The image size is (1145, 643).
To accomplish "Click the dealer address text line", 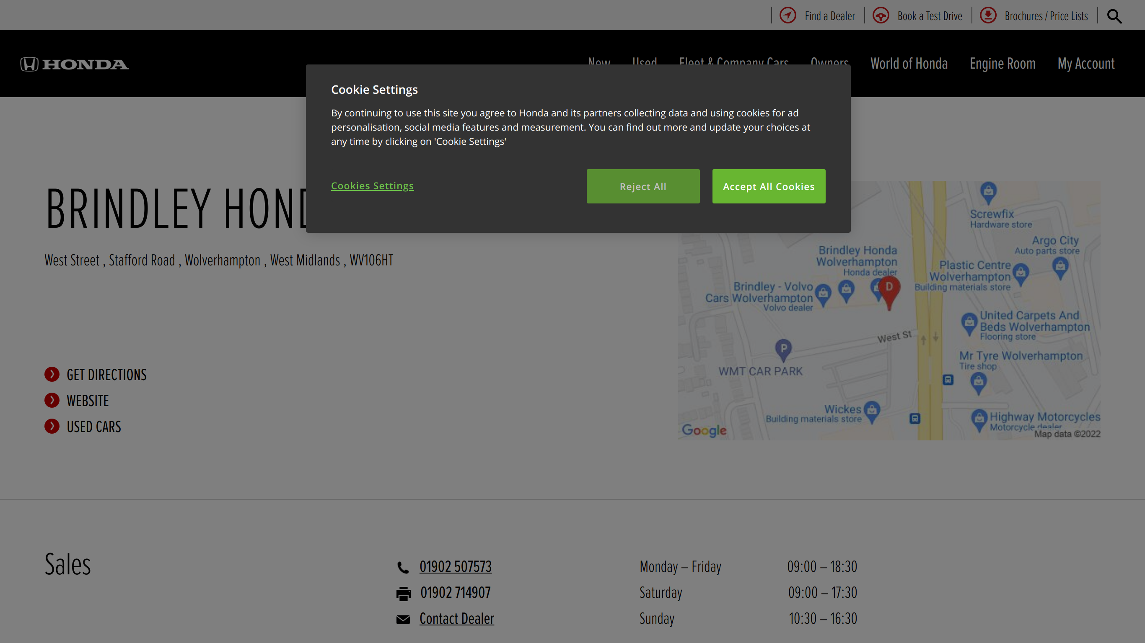I will [x=219, y=260].
